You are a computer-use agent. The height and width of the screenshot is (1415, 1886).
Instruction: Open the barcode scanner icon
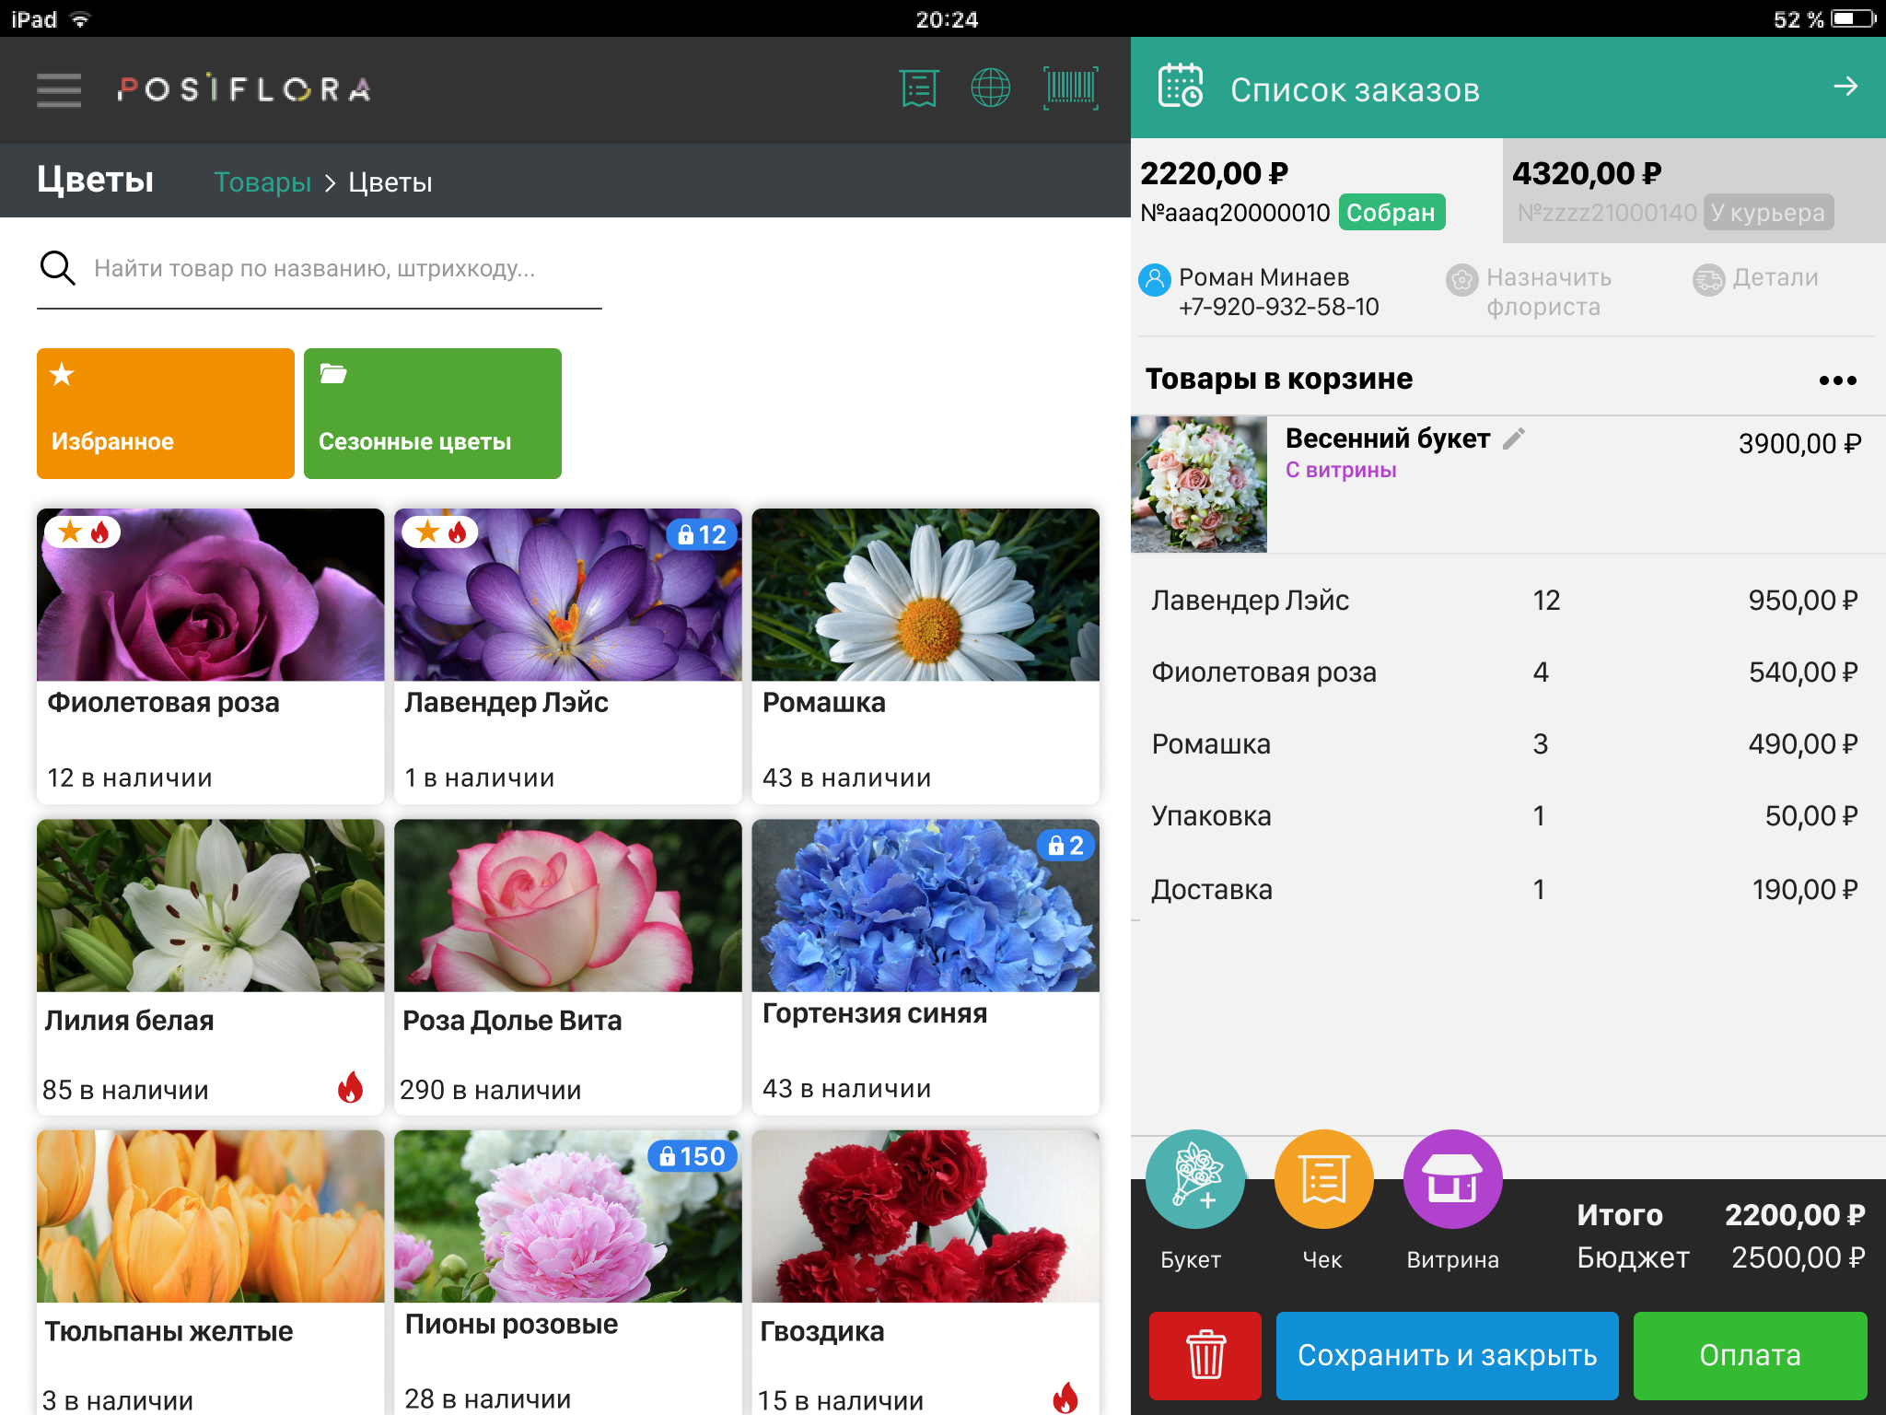tap(1070, 89)
